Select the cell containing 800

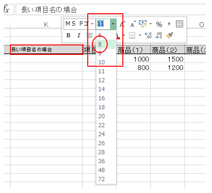tap(133, 68)
